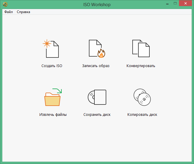
Task: Open the Создать ISO document icon
Action: pos(52,49)
